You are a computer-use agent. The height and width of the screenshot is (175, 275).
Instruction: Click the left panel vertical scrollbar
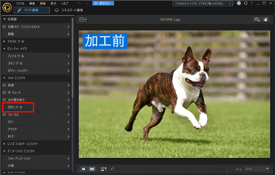[x=72, y=58]
